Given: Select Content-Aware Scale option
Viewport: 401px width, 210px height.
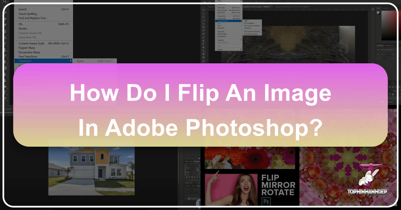Looking at the screenshot, I should click(31, 43).
